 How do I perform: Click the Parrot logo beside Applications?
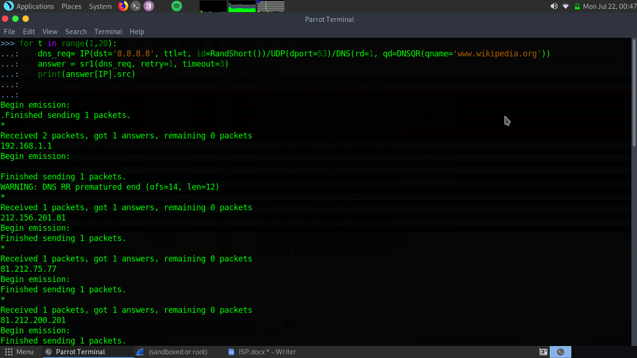tap(8, 6)
